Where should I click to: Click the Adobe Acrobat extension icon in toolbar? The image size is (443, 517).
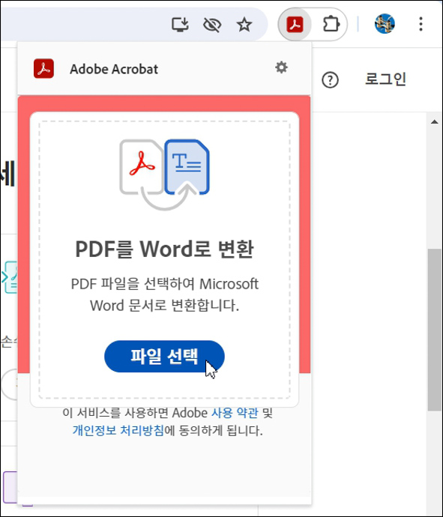coord(295,25)
